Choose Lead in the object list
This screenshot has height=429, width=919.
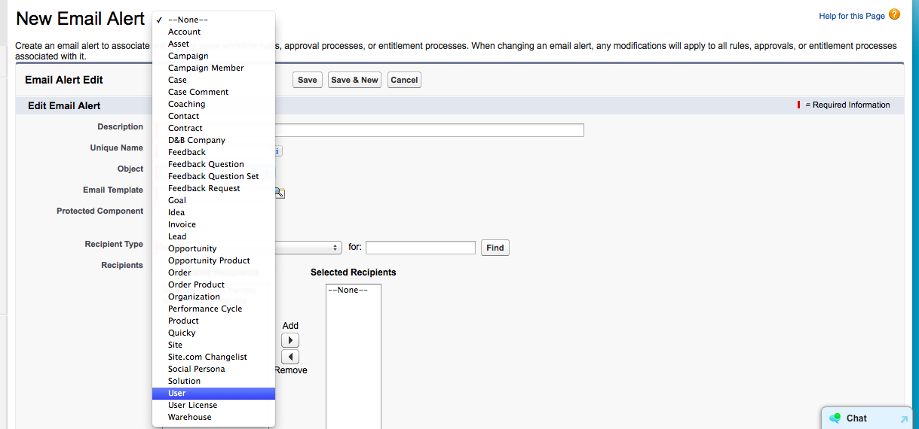(213, 236)
